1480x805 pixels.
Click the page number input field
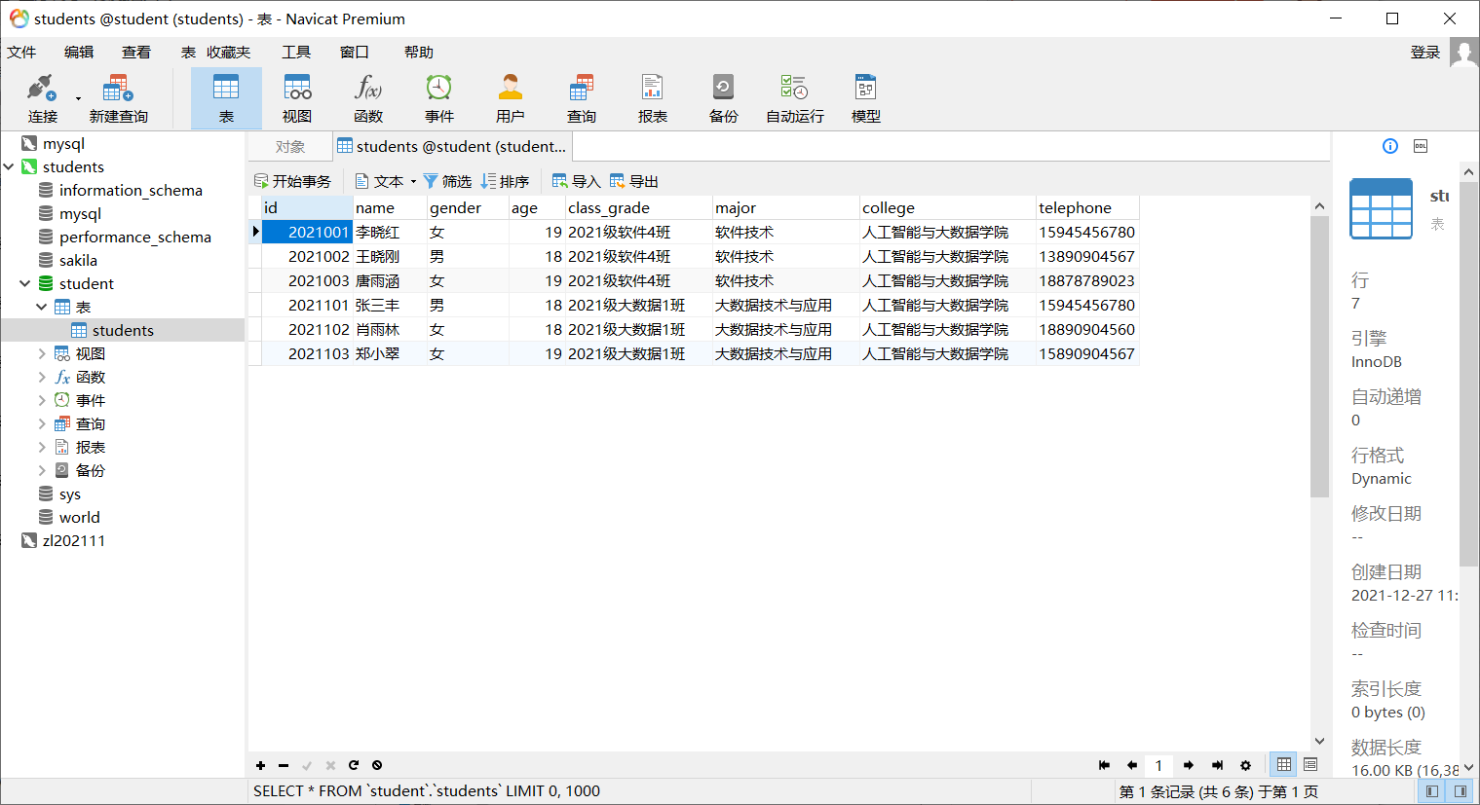click(1159, 765)
